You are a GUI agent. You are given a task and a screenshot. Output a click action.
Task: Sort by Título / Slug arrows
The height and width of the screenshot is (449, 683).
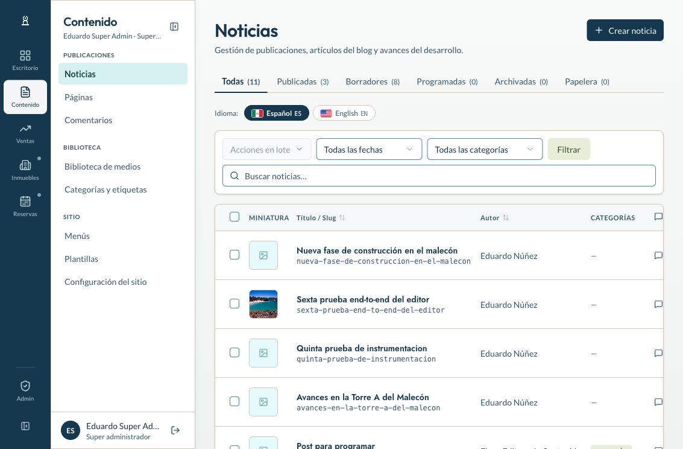click(x=342, y=217)
